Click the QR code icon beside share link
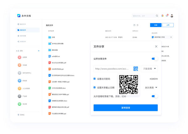188x134 pixels. tap(136, 69)
